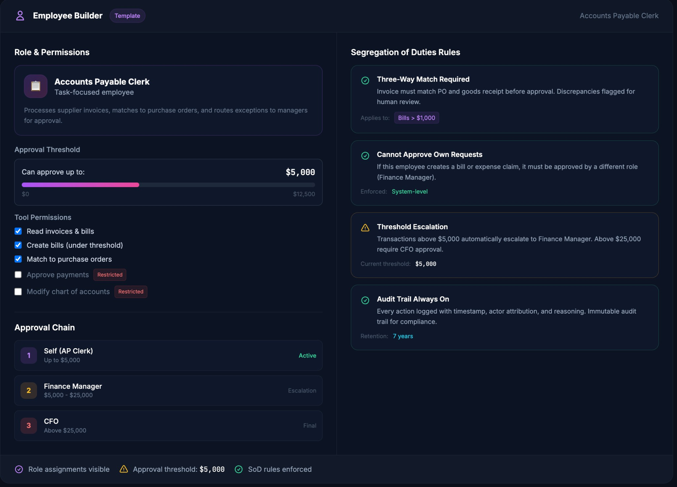Select the Template badge
677x487 pixels.
coord(127,16)
